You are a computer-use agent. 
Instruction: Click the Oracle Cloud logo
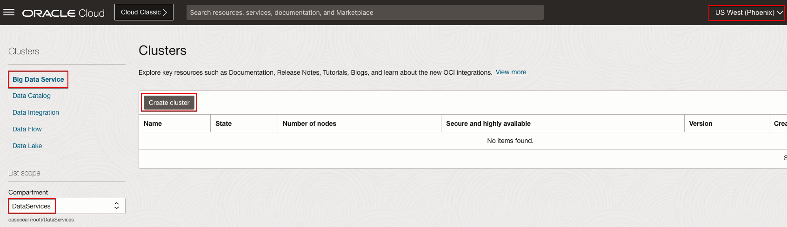64,13
